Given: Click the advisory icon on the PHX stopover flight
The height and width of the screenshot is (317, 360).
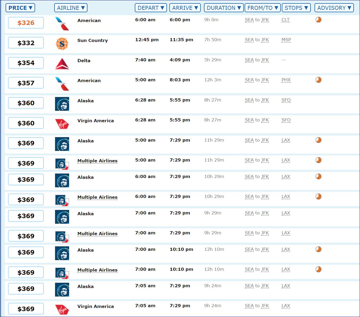Looking at the screenshot, I should 319,80.
